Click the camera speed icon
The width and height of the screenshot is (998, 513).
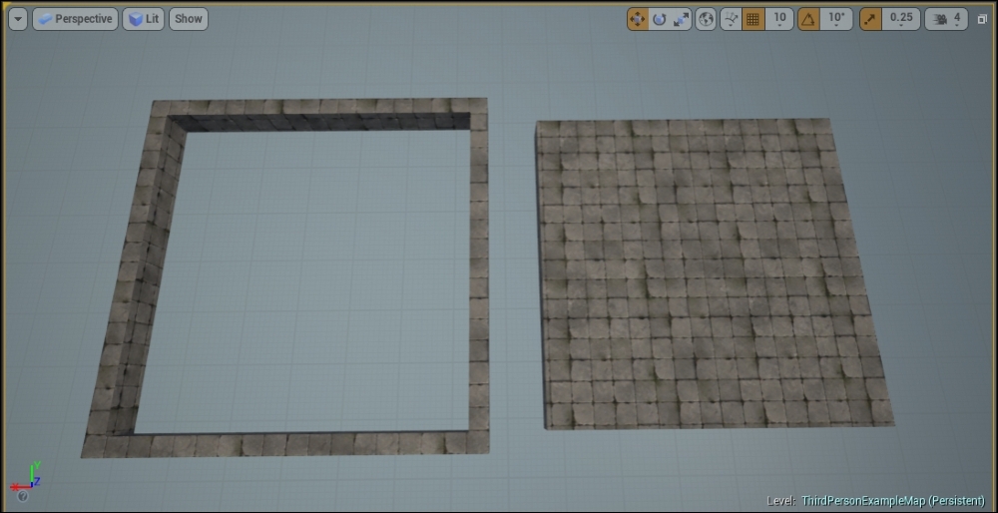click(938, 19)
